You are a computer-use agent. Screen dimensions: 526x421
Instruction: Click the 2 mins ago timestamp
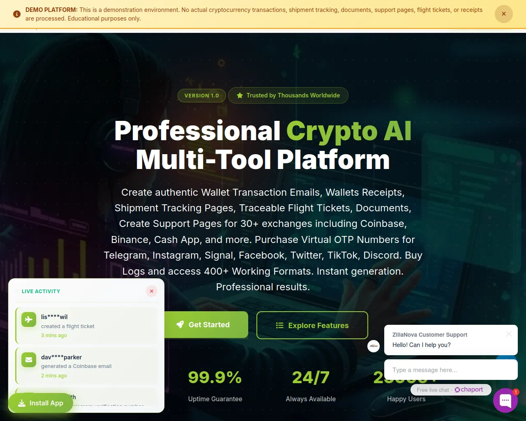click(54, 376)
